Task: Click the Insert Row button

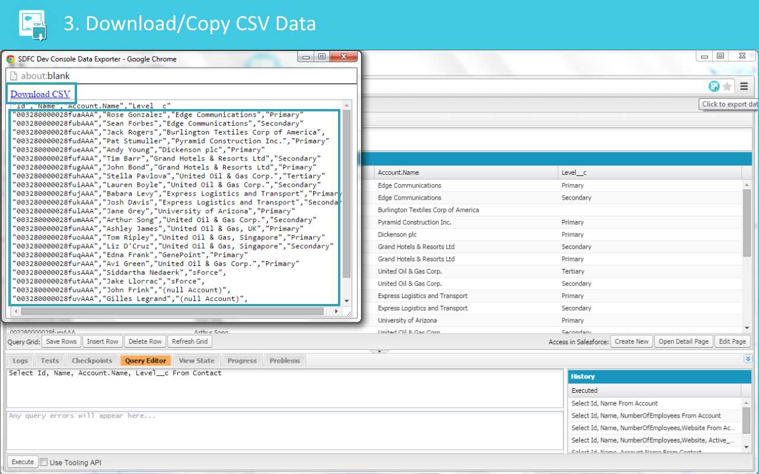Action: (x=103, y=342)
